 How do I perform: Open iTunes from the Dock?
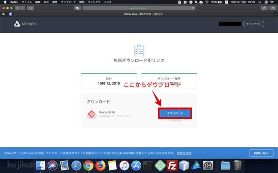(x=124, y=165)
